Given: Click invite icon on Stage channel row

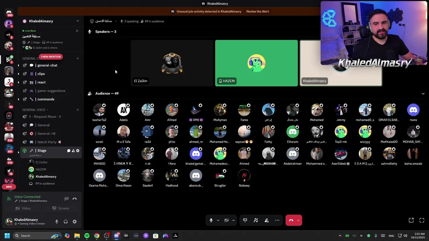Looking at the screenshot, I should click(73, 151).
